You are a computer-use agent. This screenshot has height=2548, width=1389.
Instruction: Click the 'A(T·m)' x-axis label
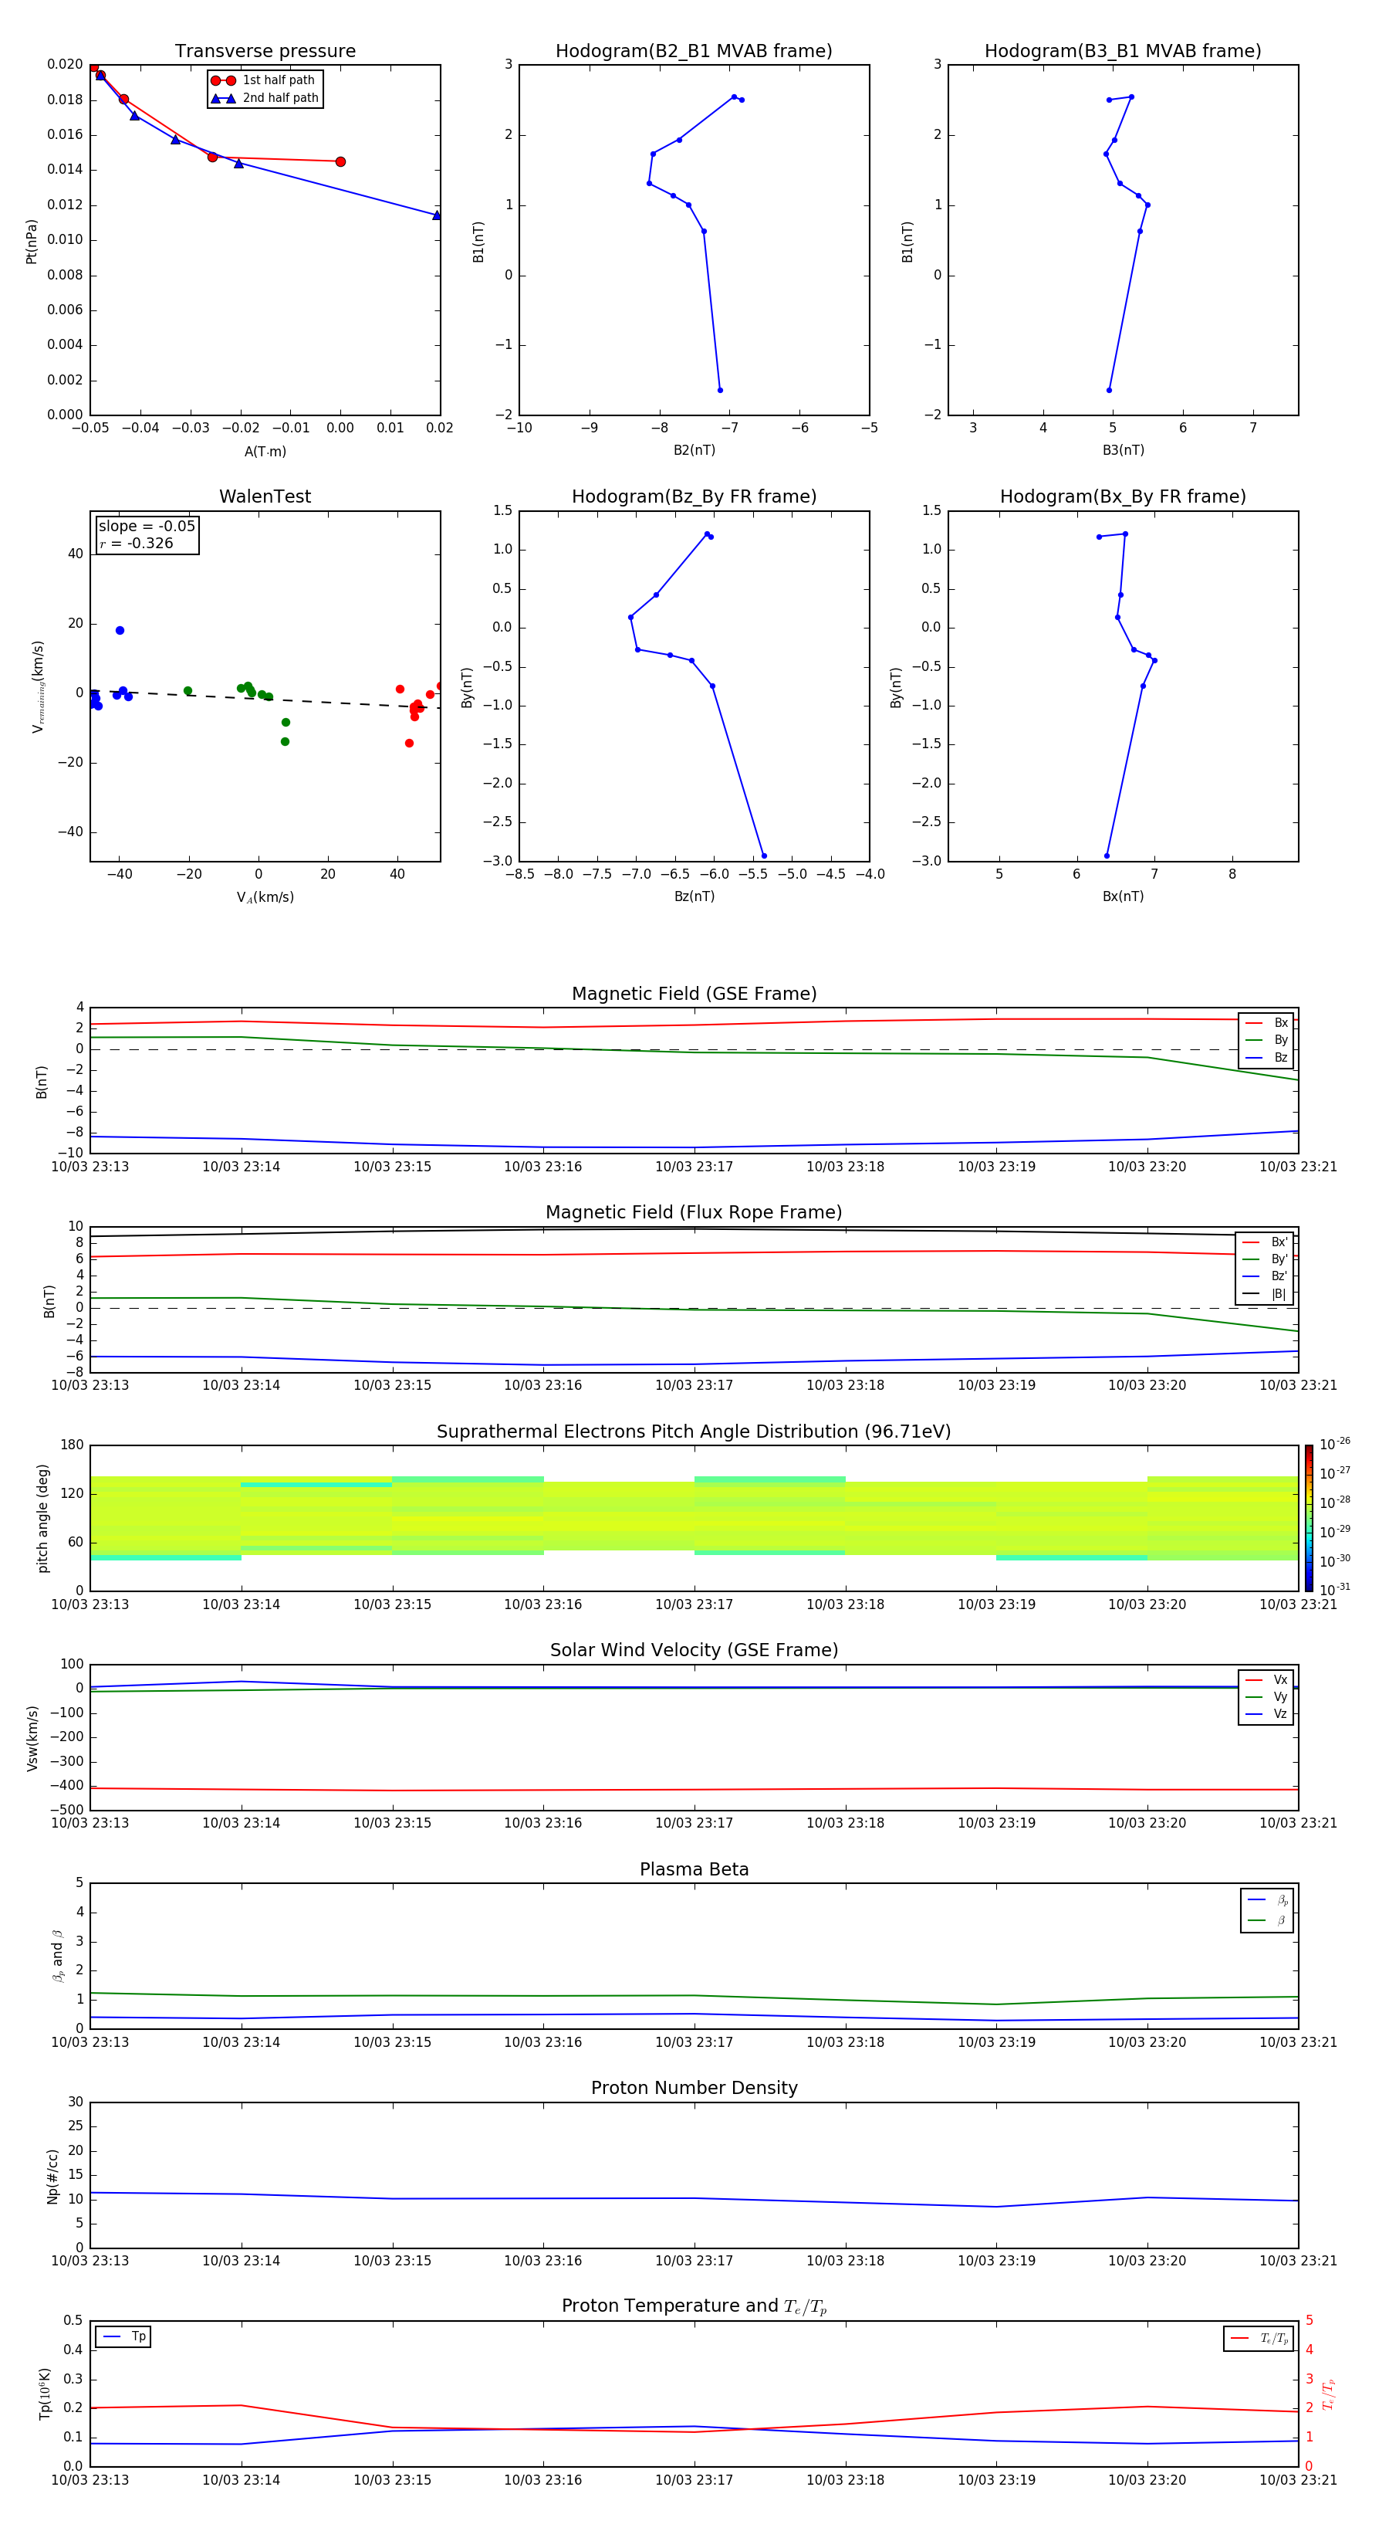pyautogui.click(x=265, y=452)
